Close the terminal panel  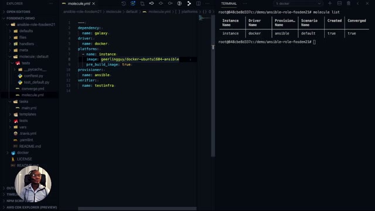tap(367, 4)
